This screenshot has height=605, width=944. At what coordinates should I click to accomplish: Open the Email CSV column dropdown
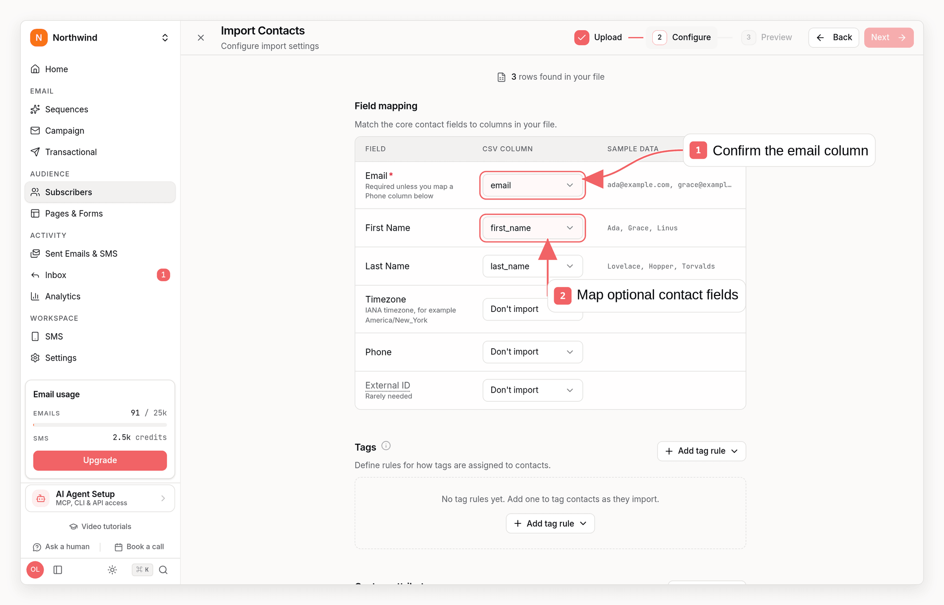532,185
